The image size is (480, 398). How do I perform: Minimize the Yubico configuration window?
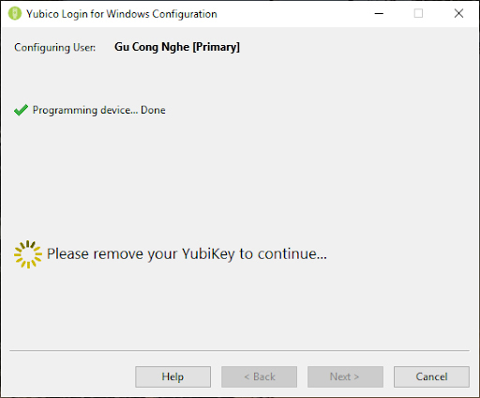tap(379, 14)
